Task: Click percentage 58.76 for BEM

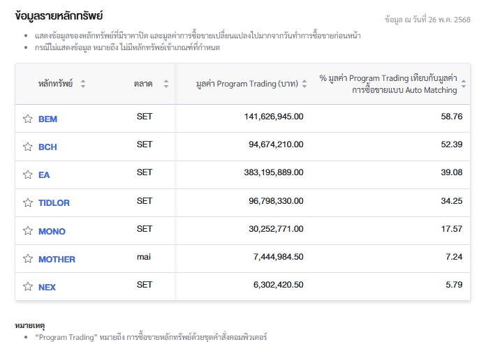Action: click(x=452, y=117)
